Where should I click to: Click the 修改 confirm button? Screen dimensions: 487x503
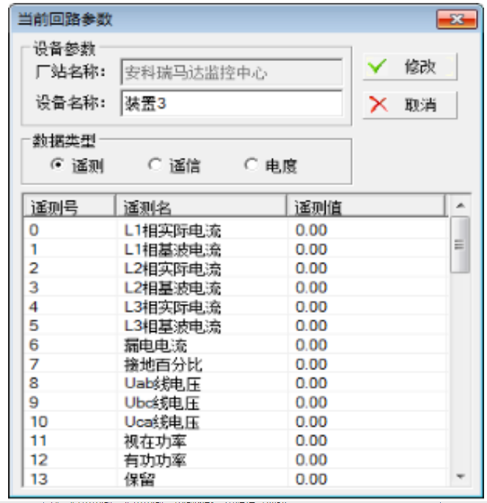pos(410,67)
